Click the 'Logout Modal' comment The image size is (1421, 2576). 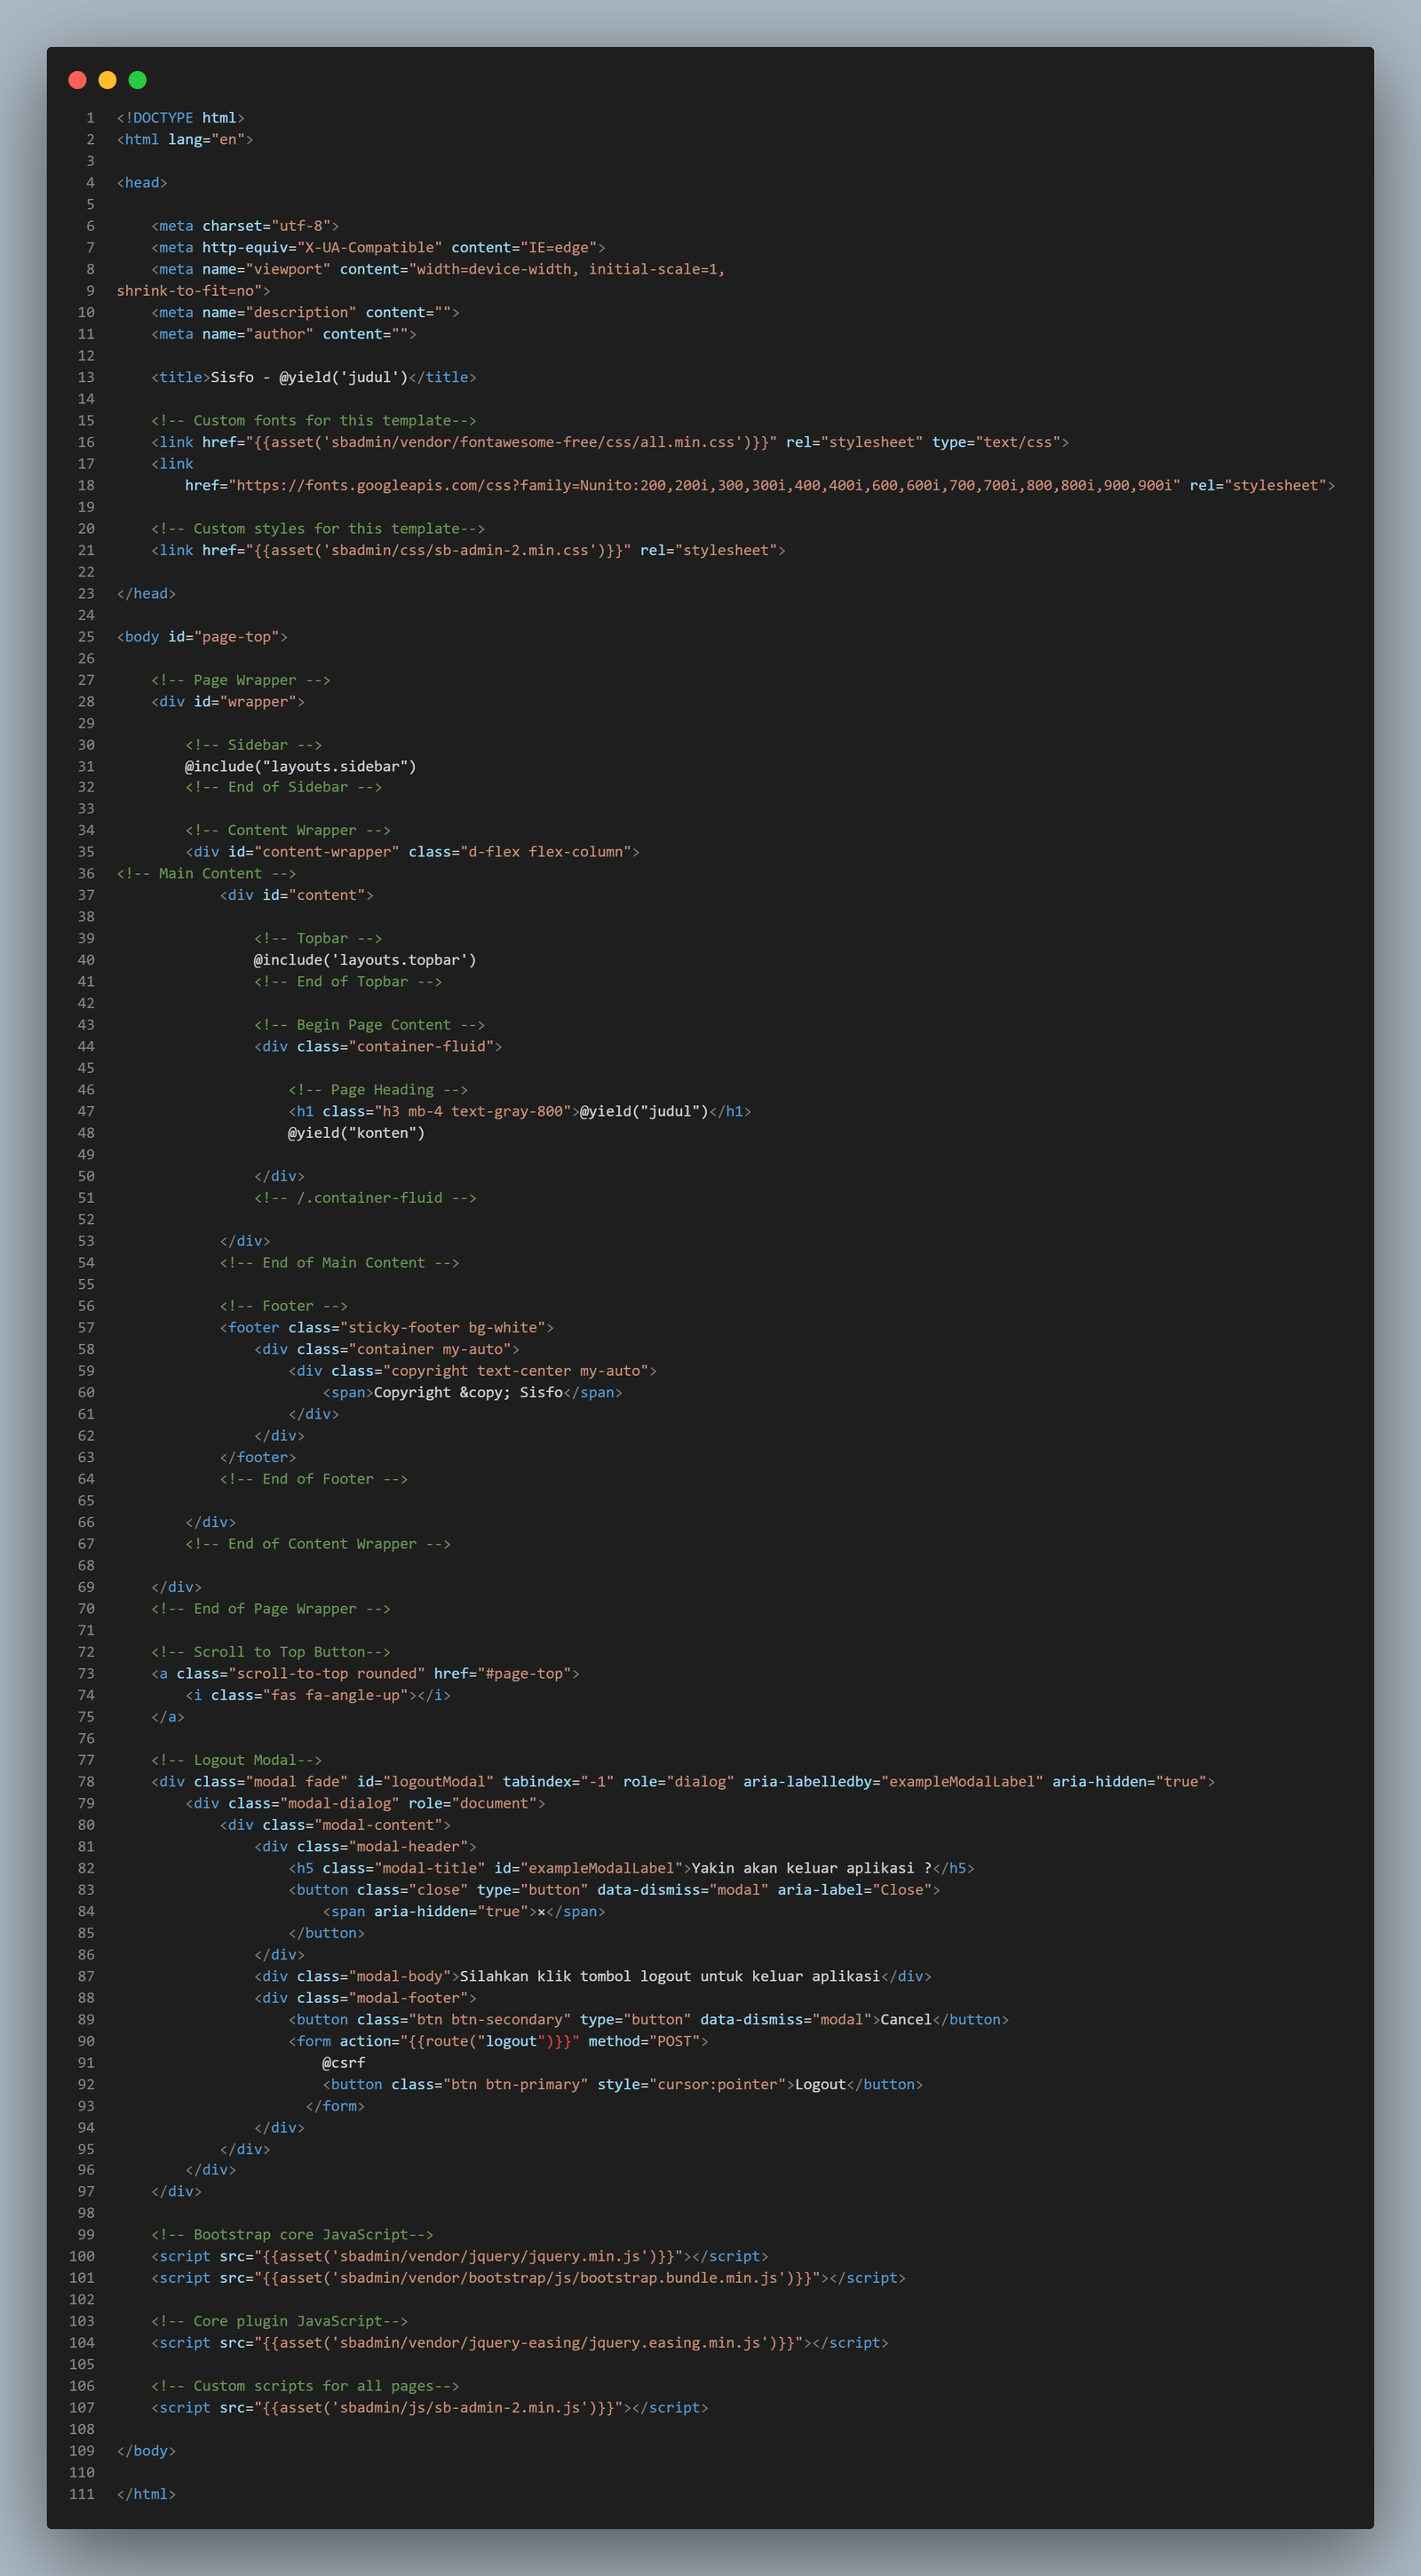coord(237,1760)
